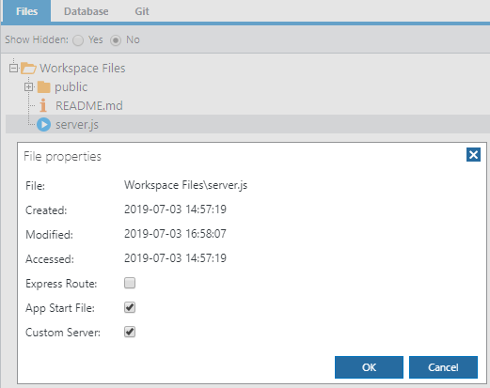
Task: Enable the Express Route checkbox
Action: coord(130,283)
